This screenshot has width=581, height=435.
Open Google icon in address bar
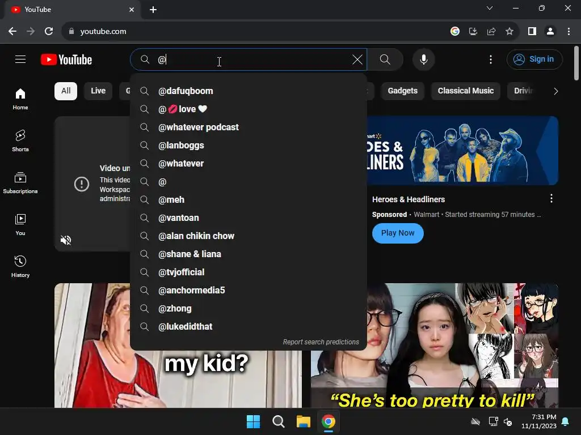454,32
